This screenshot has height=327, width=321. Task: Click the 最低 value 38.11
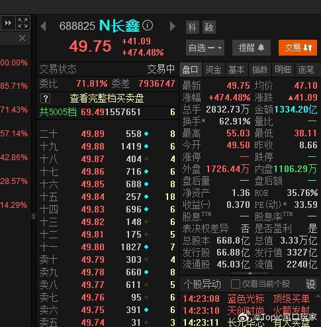(306, 133)
